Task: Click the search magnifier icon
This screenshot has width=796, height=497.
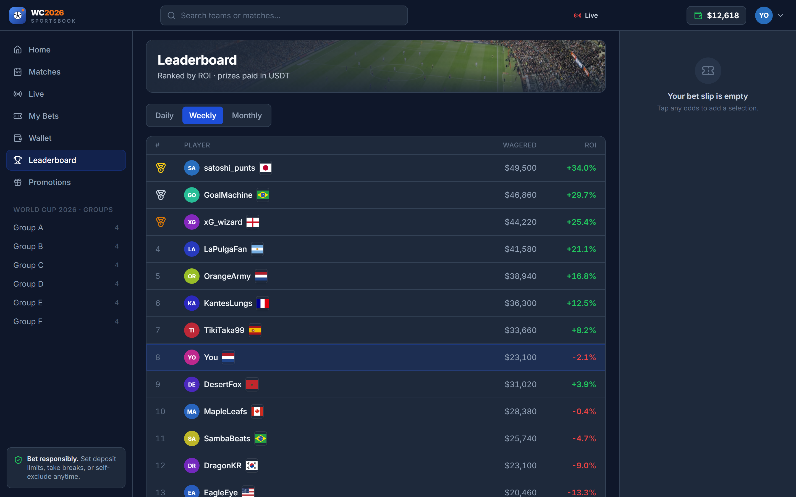Action: point(171,15)
